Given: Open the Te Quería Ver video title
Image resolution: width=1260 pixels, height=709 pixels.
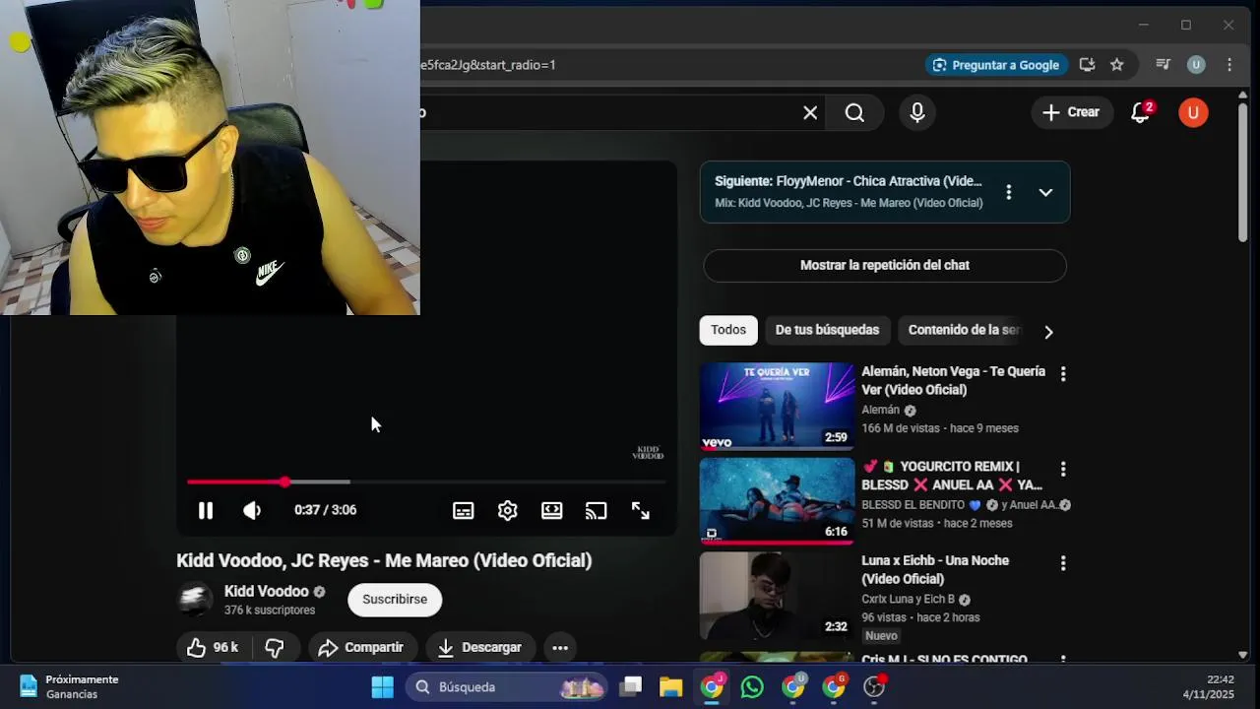Looking at the screenshot, I should (953, 380).
